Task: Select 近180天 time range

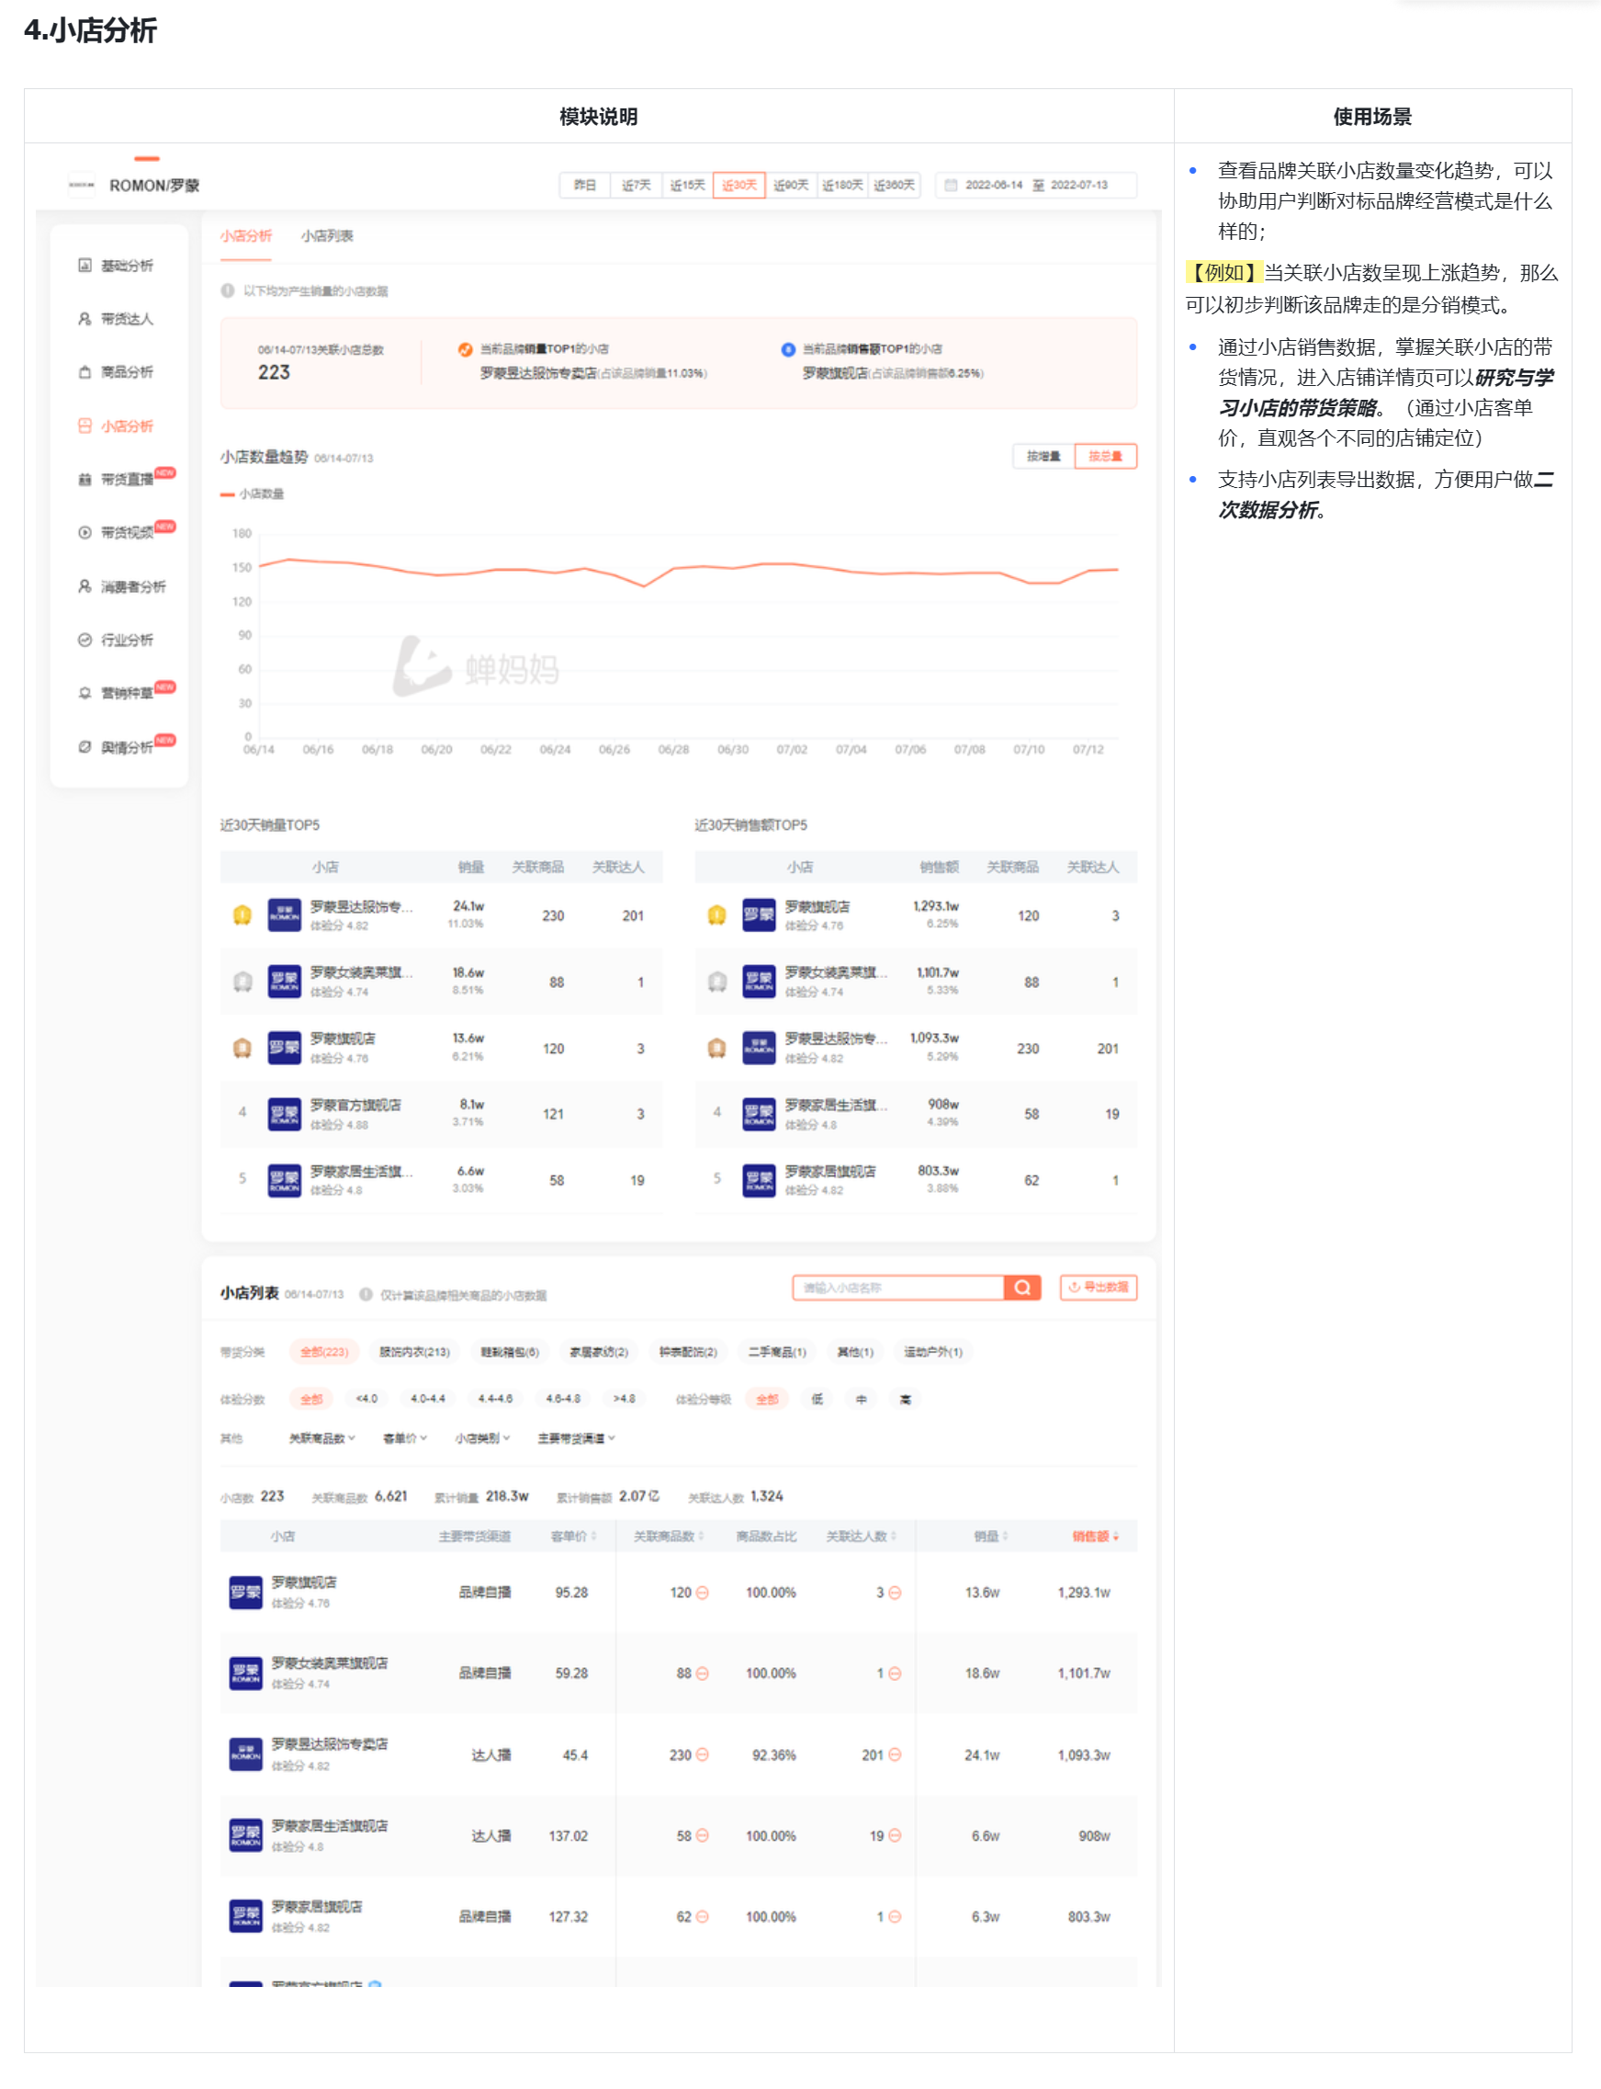Action: click(x=842, y=185)
